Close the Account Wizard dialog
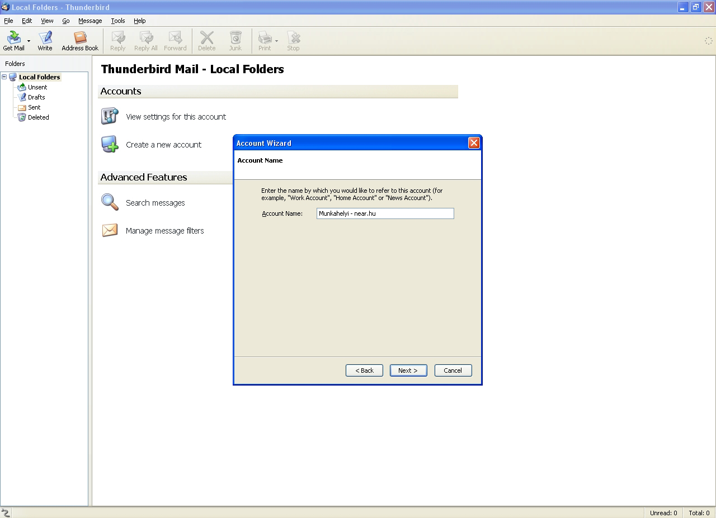This screenshot has height=518, width=716. point(474,143)
